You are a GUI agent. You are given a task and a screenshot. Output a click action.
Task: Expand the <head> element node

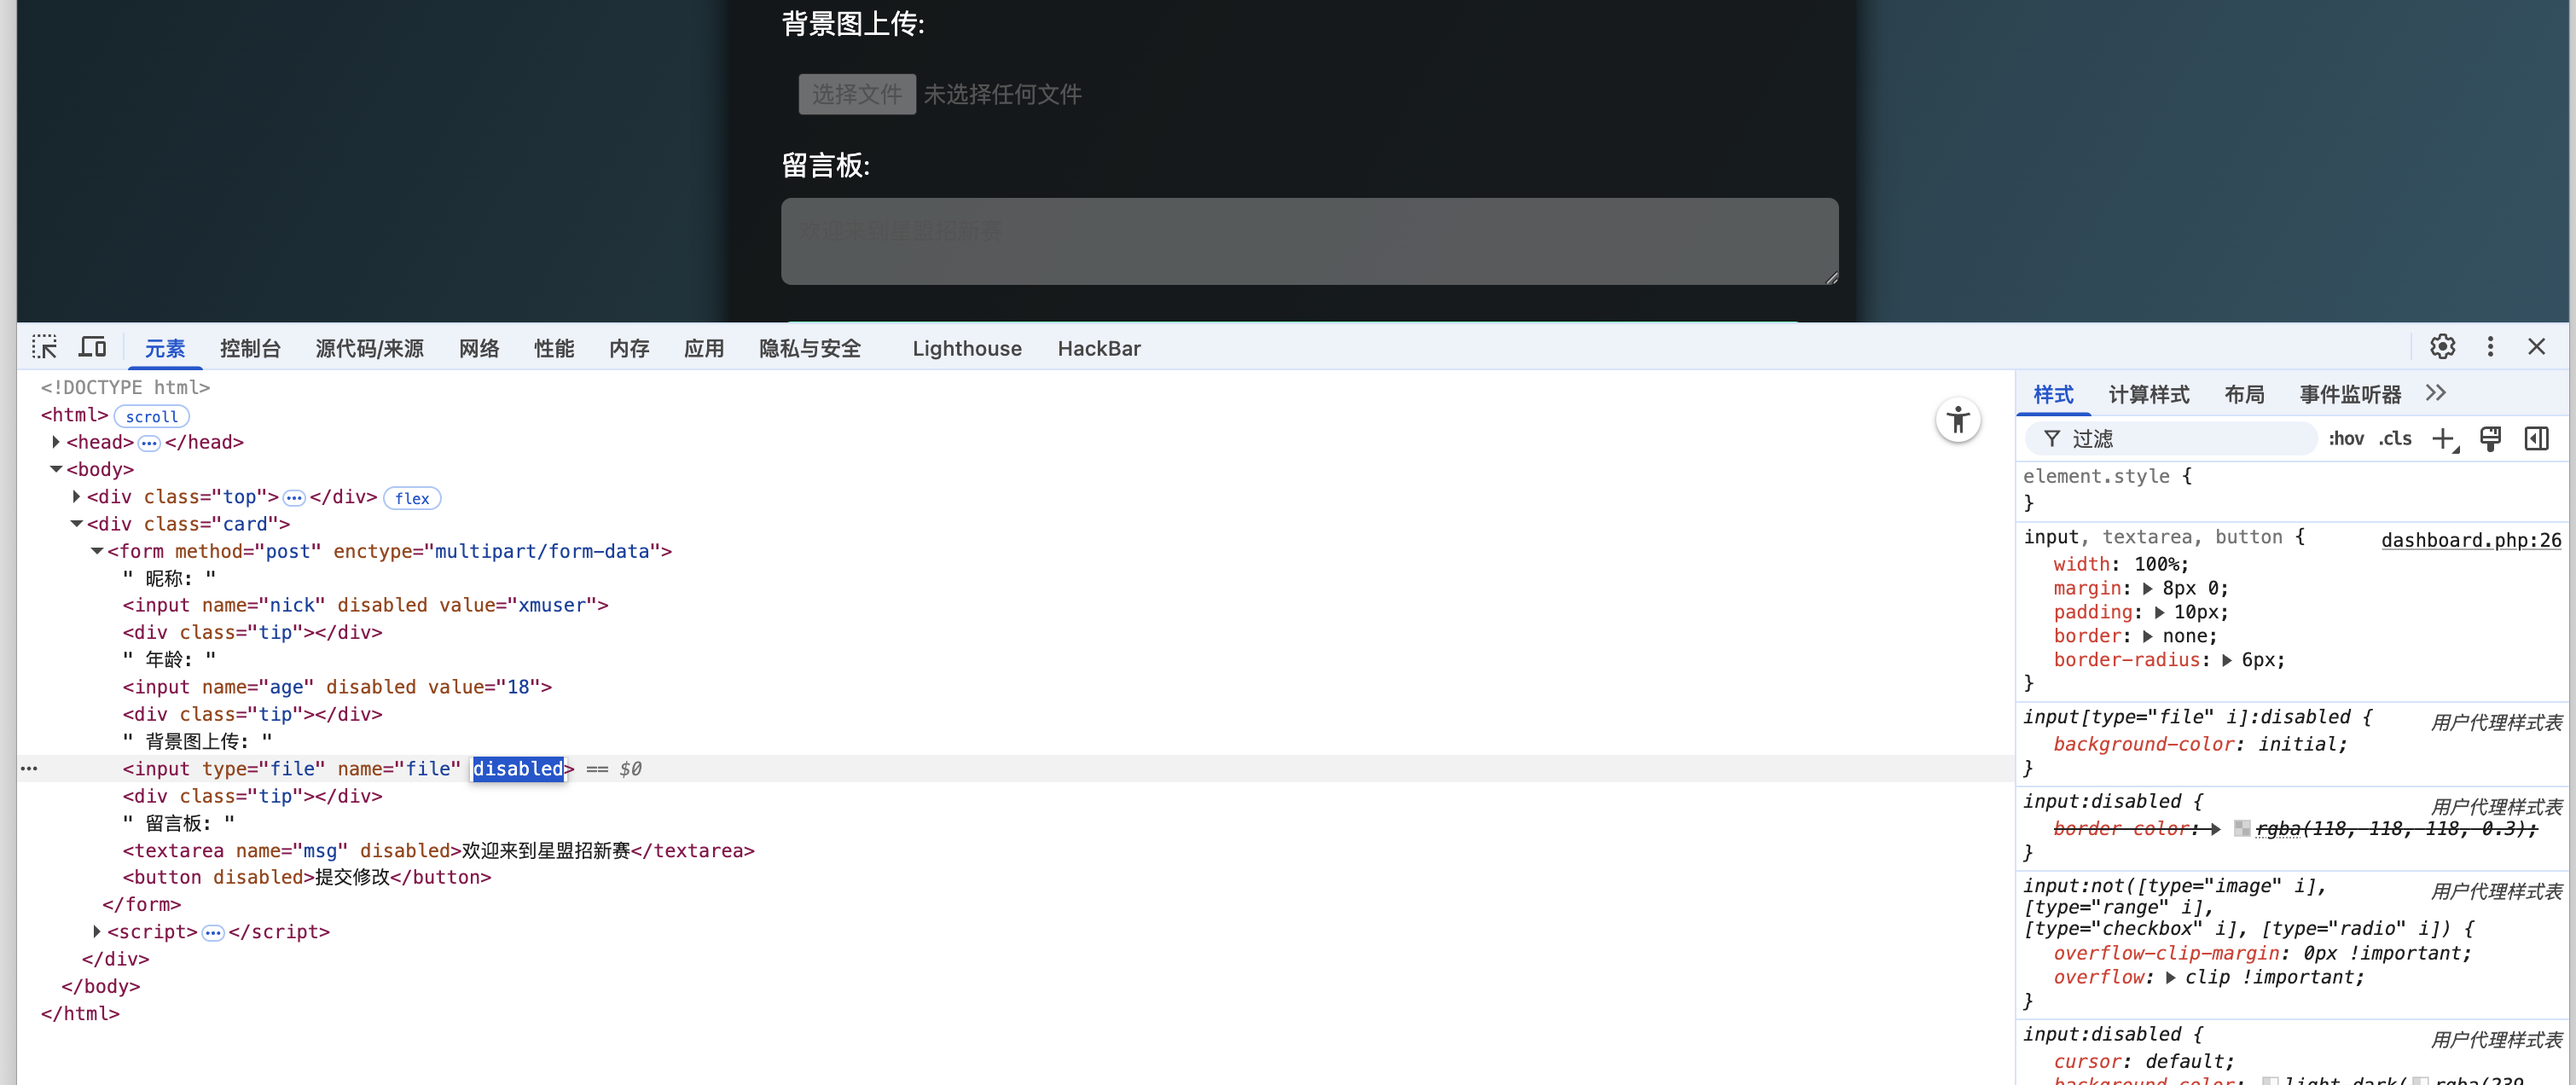[x=56, y=442]
